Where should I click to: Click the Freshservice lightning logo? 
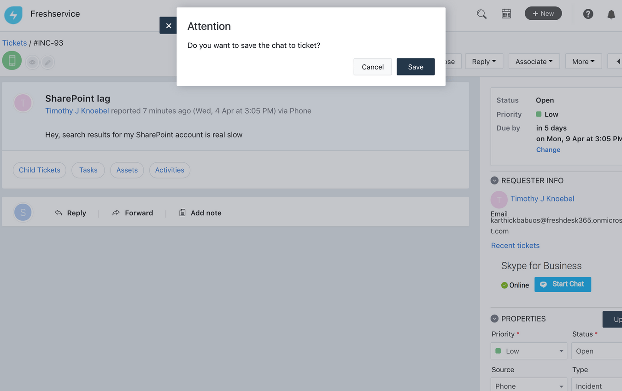[13, 15]
